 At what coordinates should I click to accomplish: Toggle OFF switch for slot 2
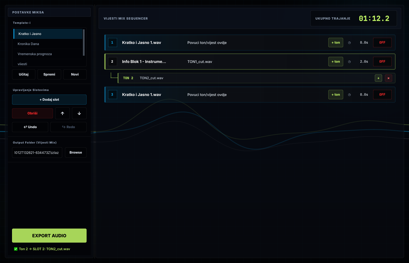point(382,62)
